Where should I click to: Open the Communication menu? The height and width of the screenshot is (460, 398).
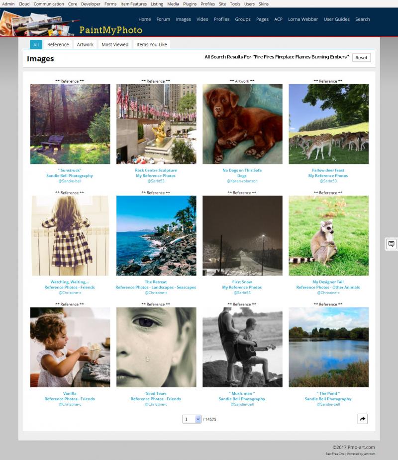pyautogui.click(x=49, y=4)
